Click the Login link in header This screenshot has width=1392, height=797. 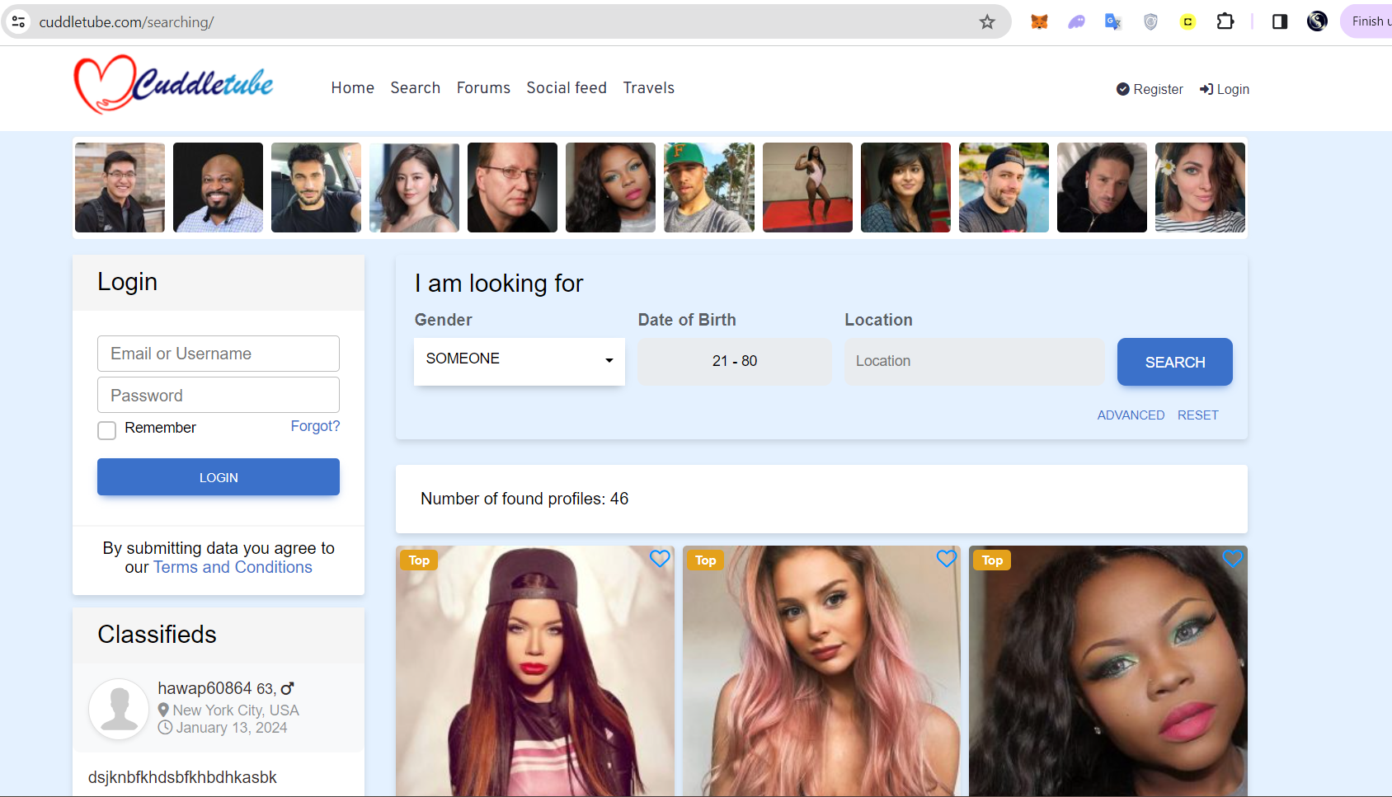pyautogui.click(x=1225, y=89)
